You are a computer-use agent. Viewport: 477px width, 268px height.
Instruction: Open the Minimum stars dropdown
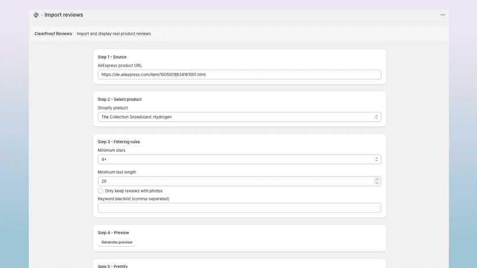[x=240, y=159]
